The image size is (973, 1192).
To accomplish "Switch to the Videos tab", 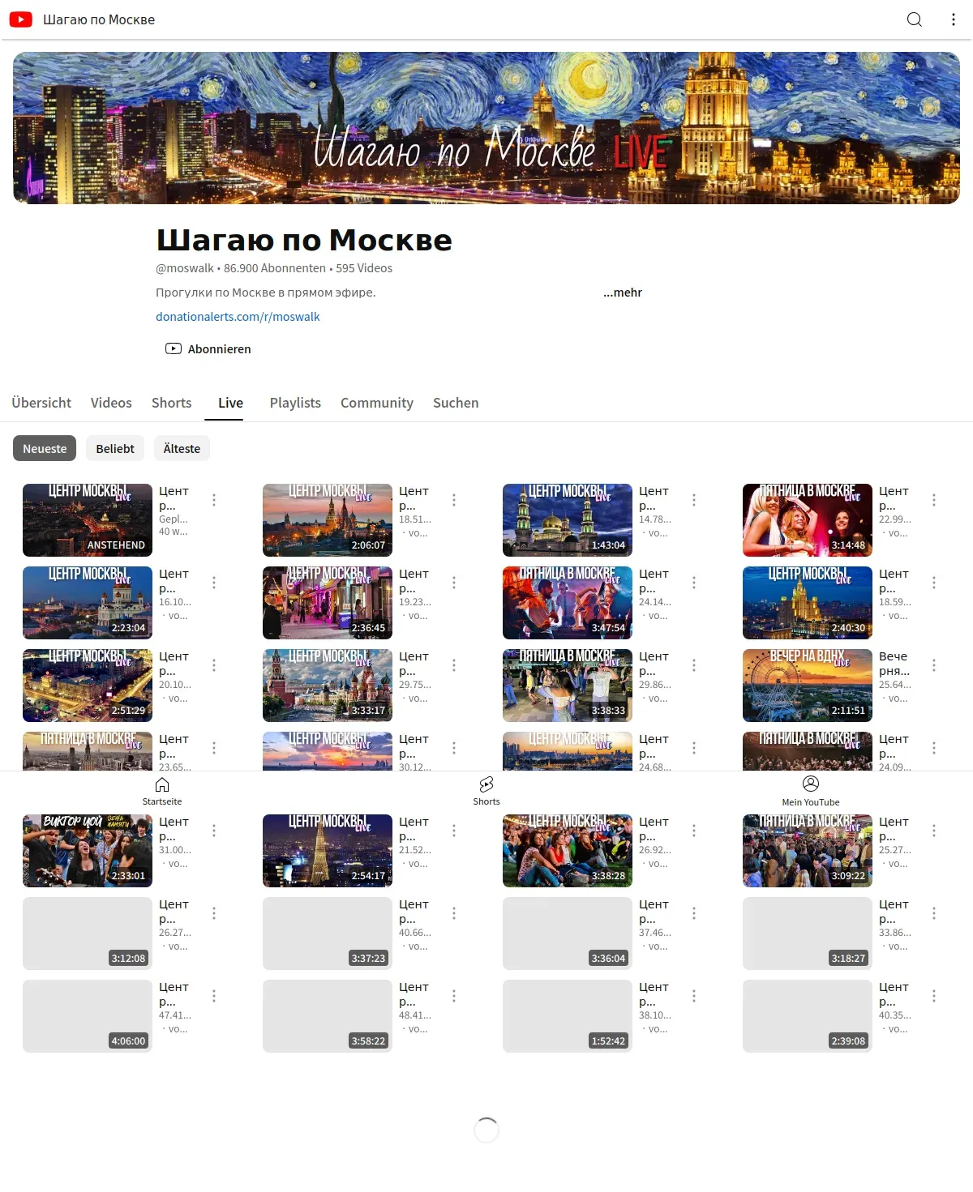I will tap(111, 403).
